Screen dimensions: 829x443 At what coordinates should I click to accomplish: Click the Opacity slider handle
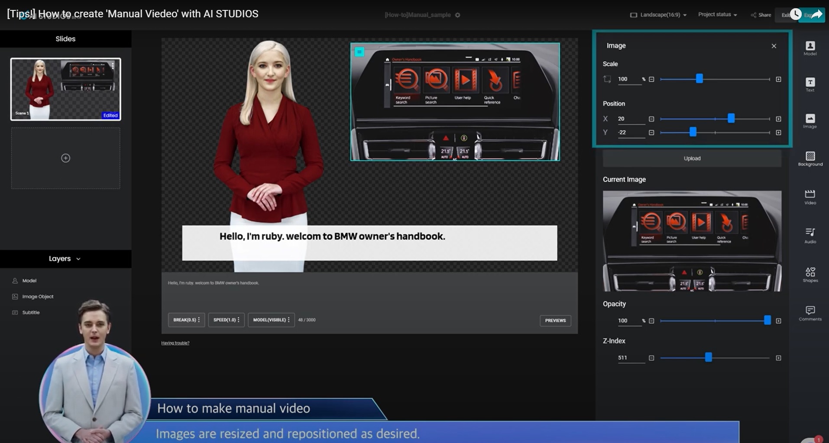[767, 320]
